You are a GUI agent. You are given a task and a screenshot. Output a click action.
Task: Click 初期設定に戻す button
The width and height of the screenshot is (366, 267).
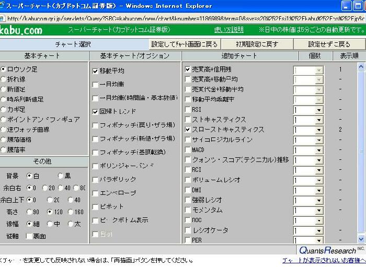coord(257,44)
